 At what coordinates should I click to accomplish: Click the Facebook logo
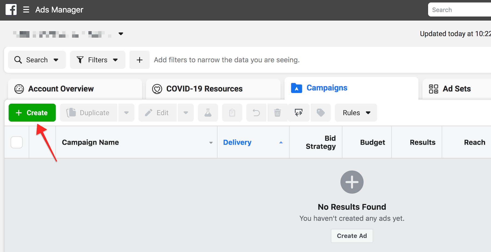11,9
